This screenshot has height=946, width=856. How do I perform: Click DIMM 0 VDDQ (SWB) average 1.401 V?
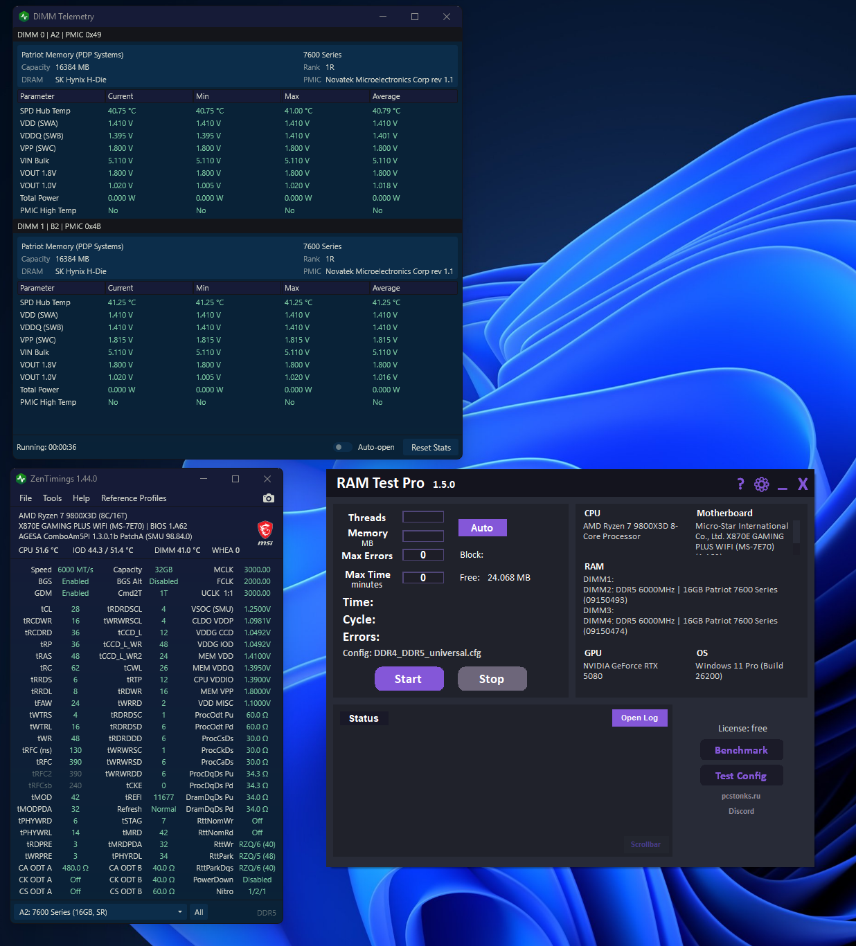click(x=385, y=136)
